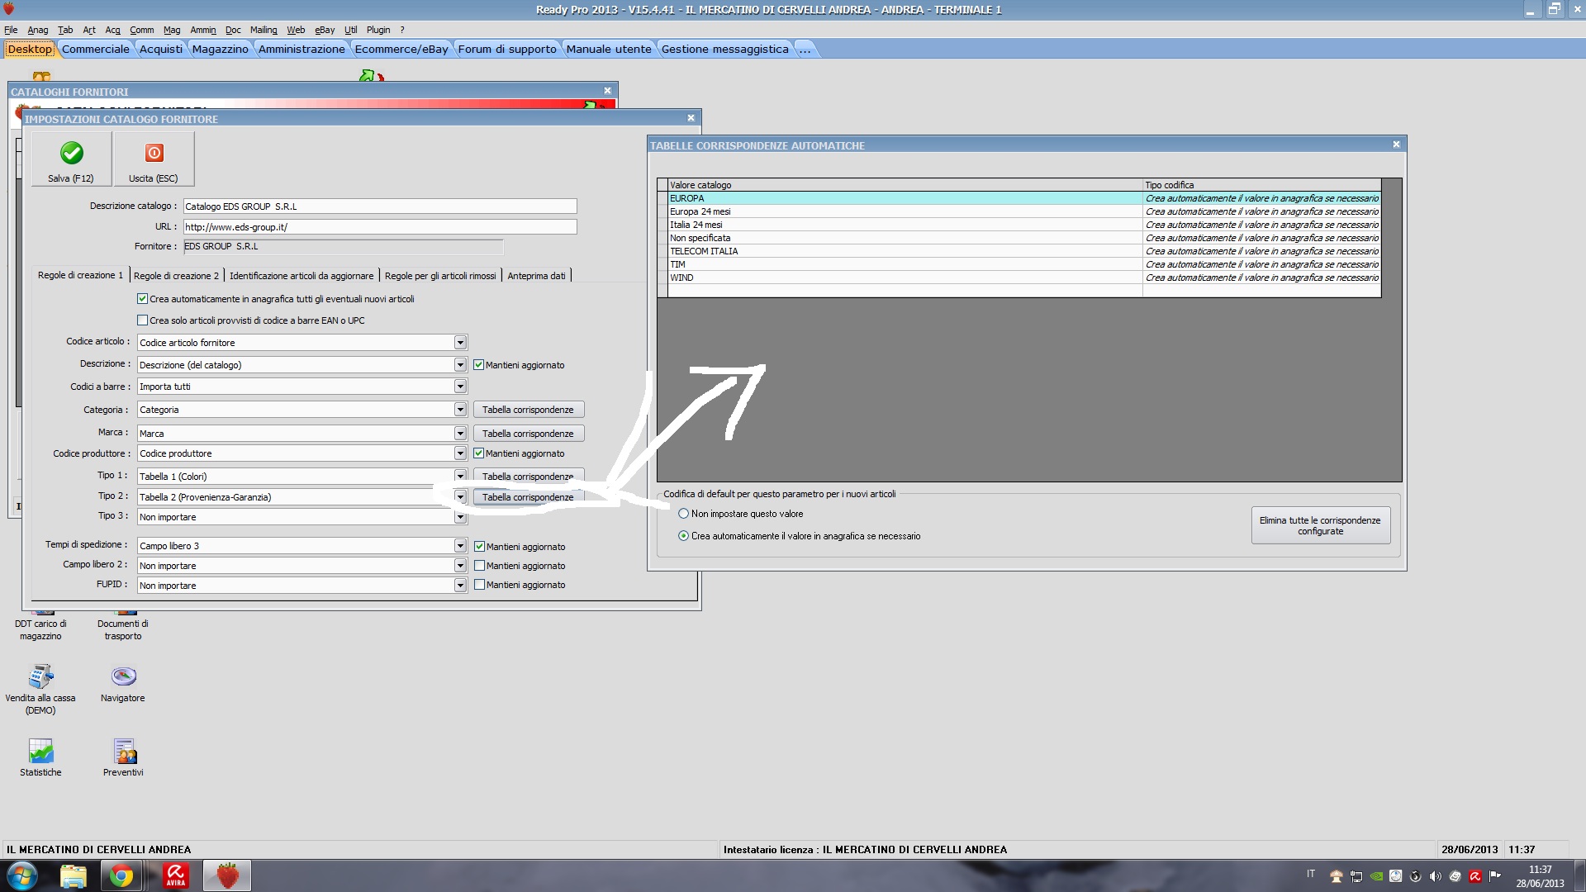Click the mushroom tray icon
Image resolution: width=1586 pixels, height=892 pixels.
(x=1337, y=876)
